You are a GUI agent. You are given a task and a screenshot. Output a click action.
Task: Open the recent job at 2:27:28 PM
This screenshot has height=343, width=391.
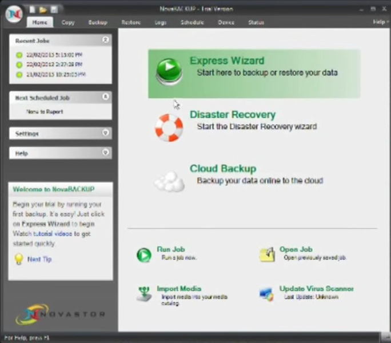[x=54, y=65]
